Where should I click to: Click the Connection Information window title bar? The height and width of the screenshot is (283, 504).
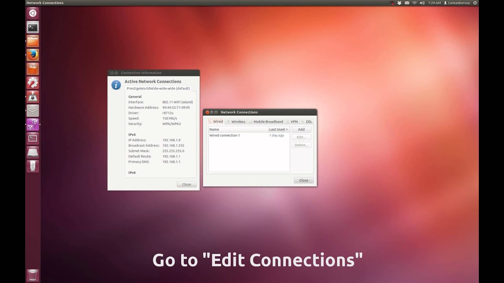tap(154, 73)
